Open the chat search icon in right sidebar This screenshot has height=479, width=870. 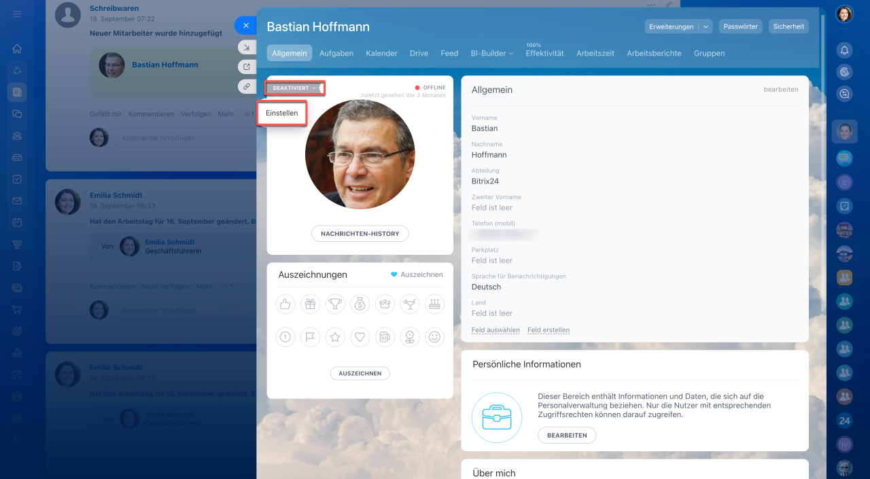(x=844, y=94)
